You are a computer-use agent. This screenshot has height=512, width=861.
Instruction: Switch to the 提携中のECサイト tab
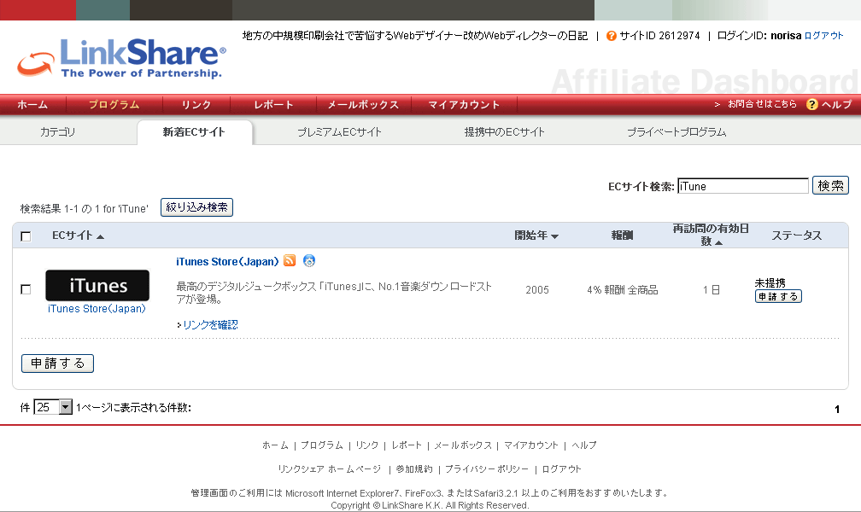pyautogui.click(x=504, y=132)
